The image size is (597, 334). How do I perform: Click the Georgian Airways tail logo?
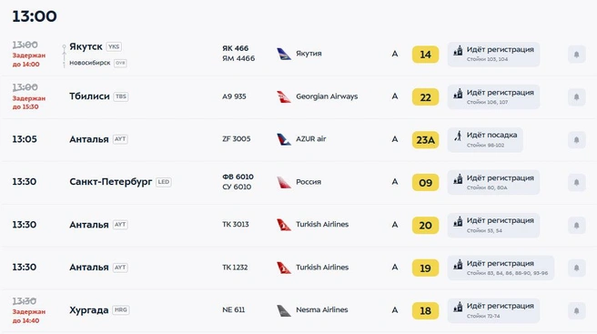point(284,96)
